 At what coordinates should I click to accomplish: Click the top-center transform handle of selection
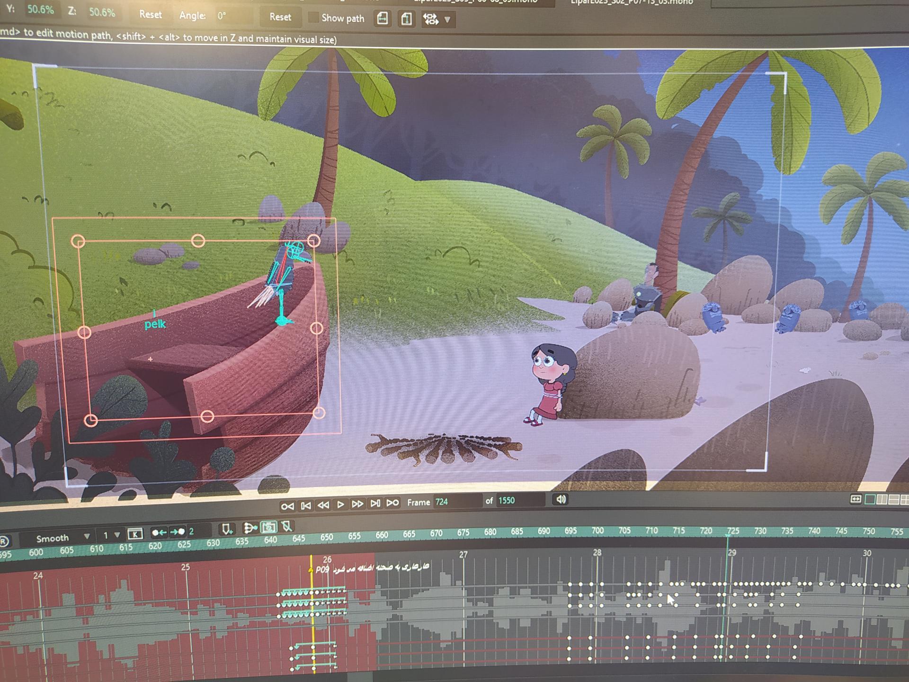(x=198, y=241)
